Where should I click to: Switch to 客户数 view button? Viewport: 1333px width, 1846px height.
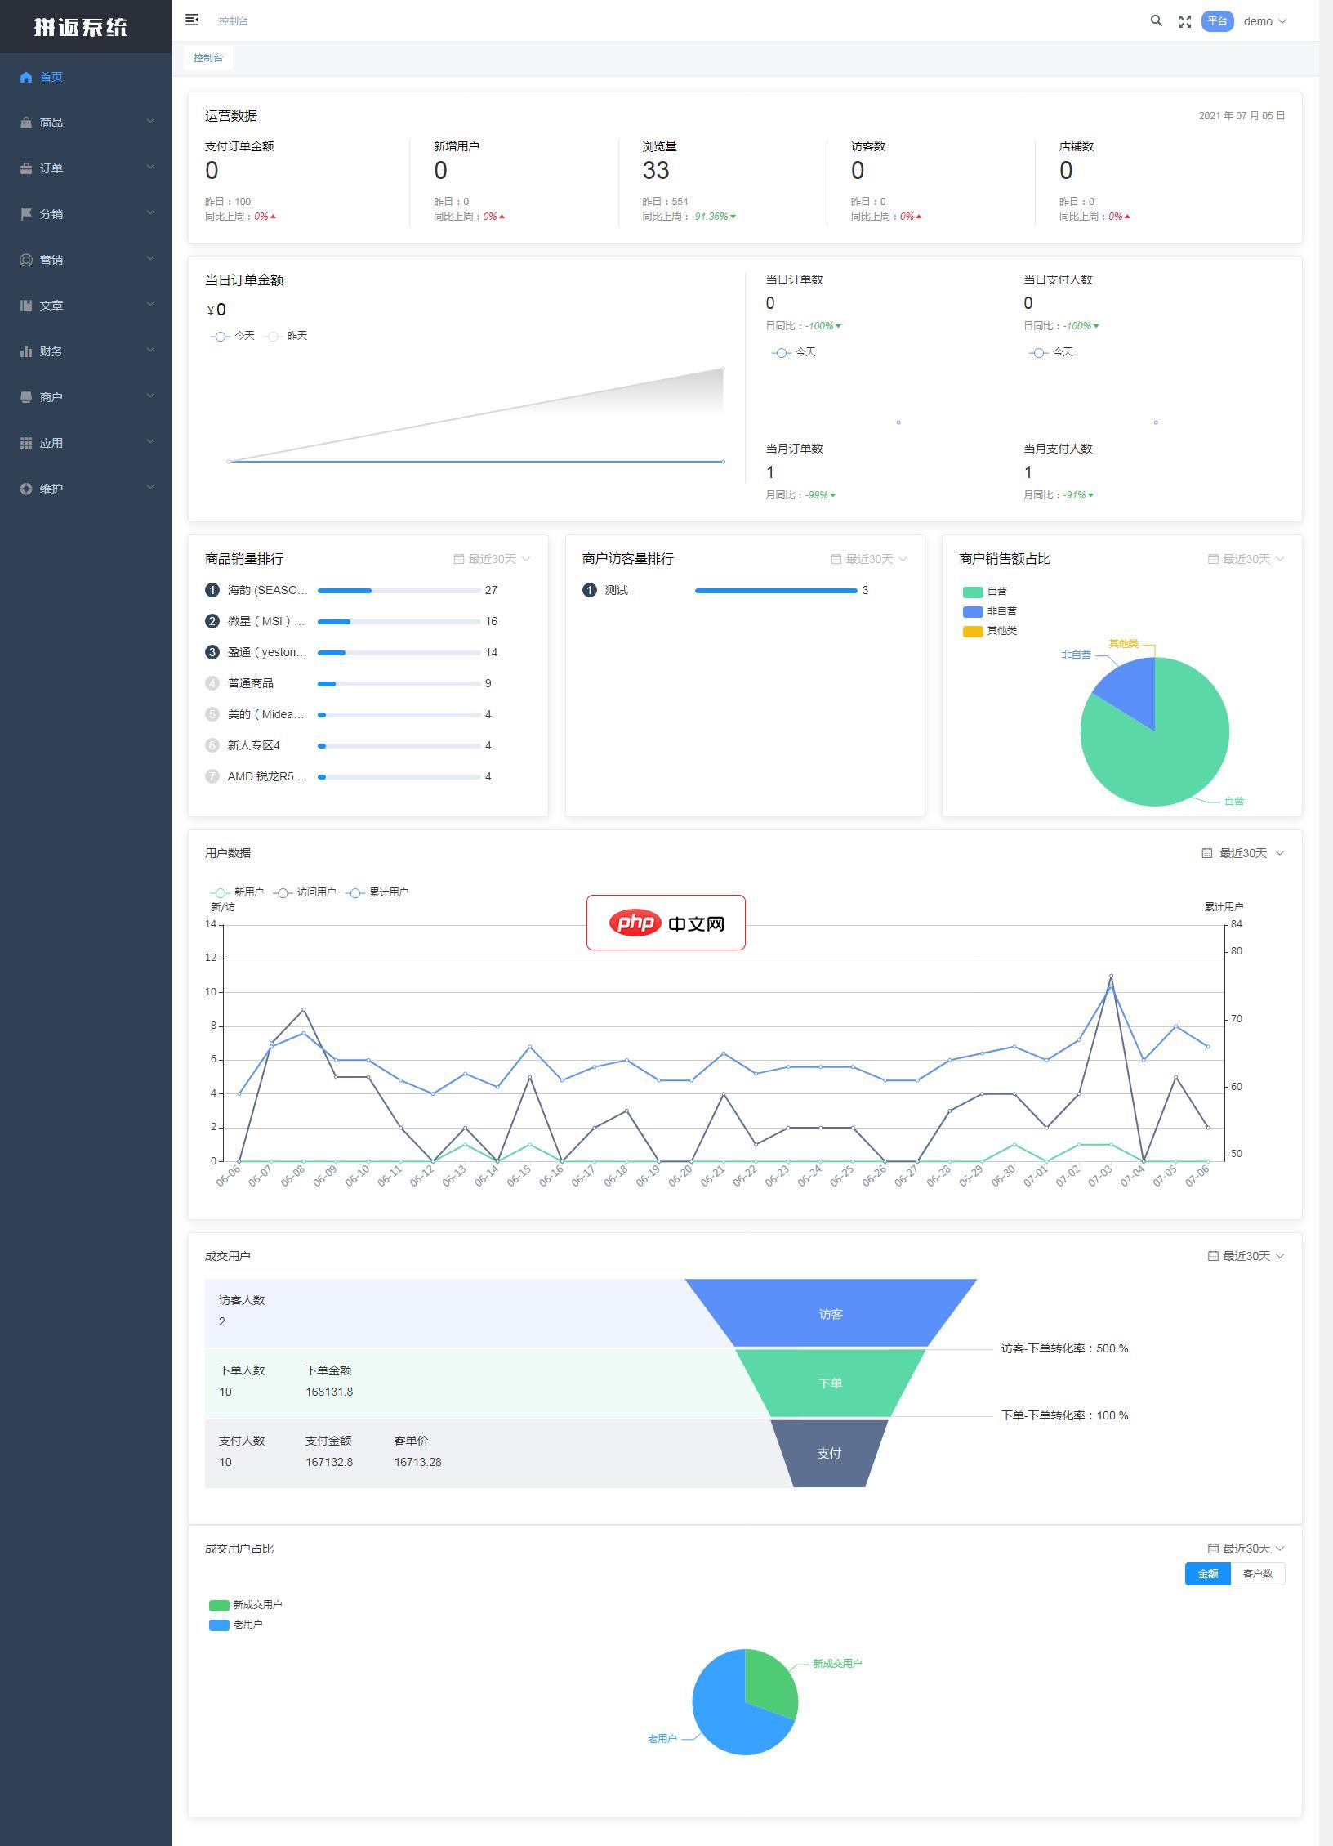coord(1257,1573)
